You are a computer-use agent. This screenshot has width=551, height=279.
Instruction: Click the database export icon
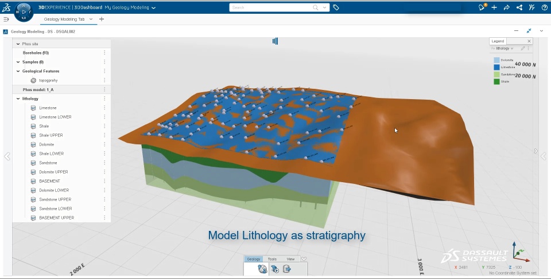click(x=287, y=269)
